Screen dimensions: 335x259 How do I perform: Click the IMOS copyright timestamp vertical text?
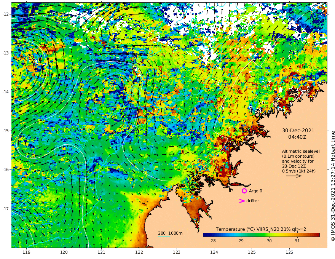coord(332,186)
